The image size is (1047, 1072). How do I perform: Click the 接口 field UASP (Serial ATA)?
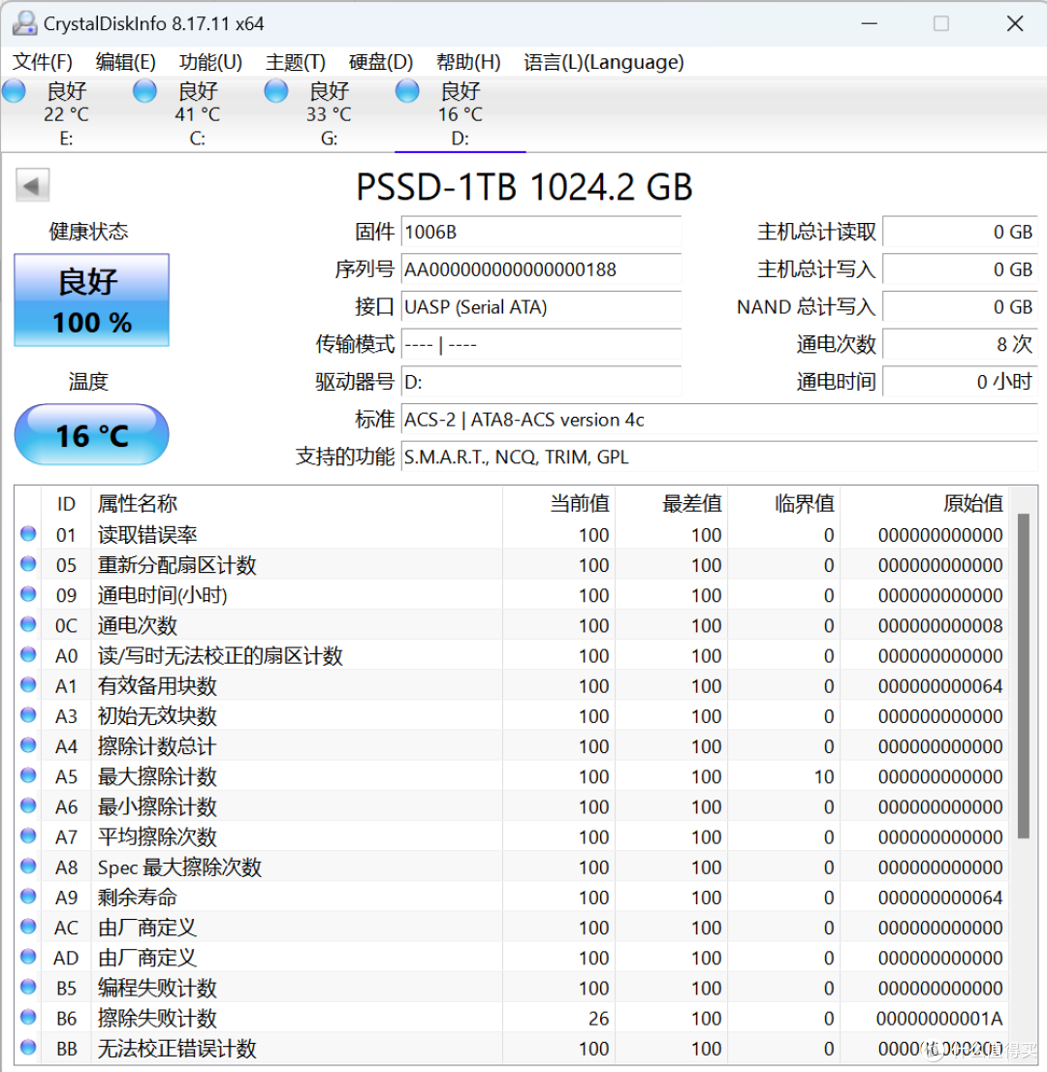click(x=541, y=307)
